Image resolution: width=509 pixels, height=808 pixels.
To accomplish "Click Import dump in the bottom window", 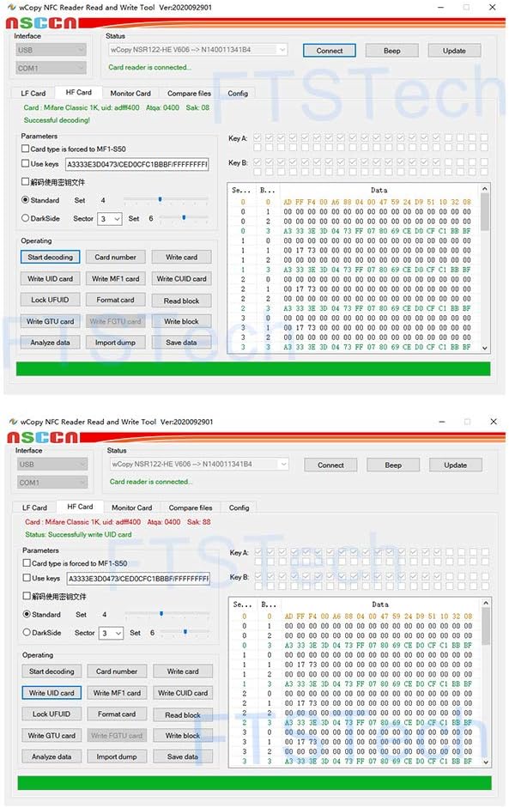I will click(117, 756).
